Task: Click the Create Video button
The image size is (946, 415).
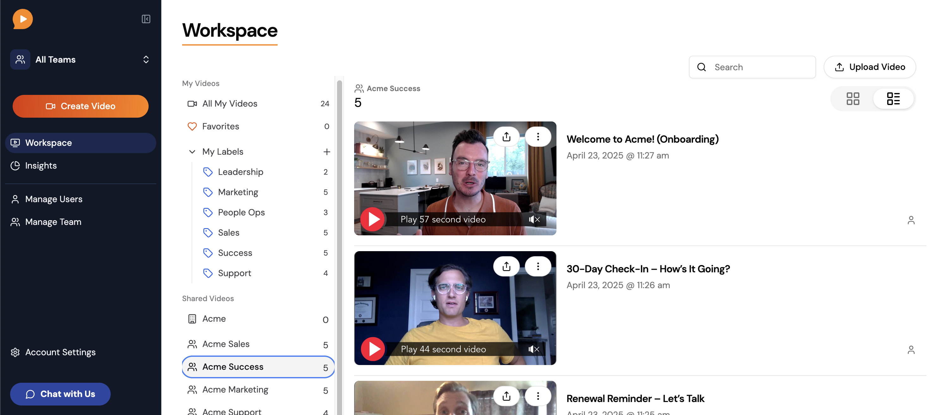Action: pos(80,106)
